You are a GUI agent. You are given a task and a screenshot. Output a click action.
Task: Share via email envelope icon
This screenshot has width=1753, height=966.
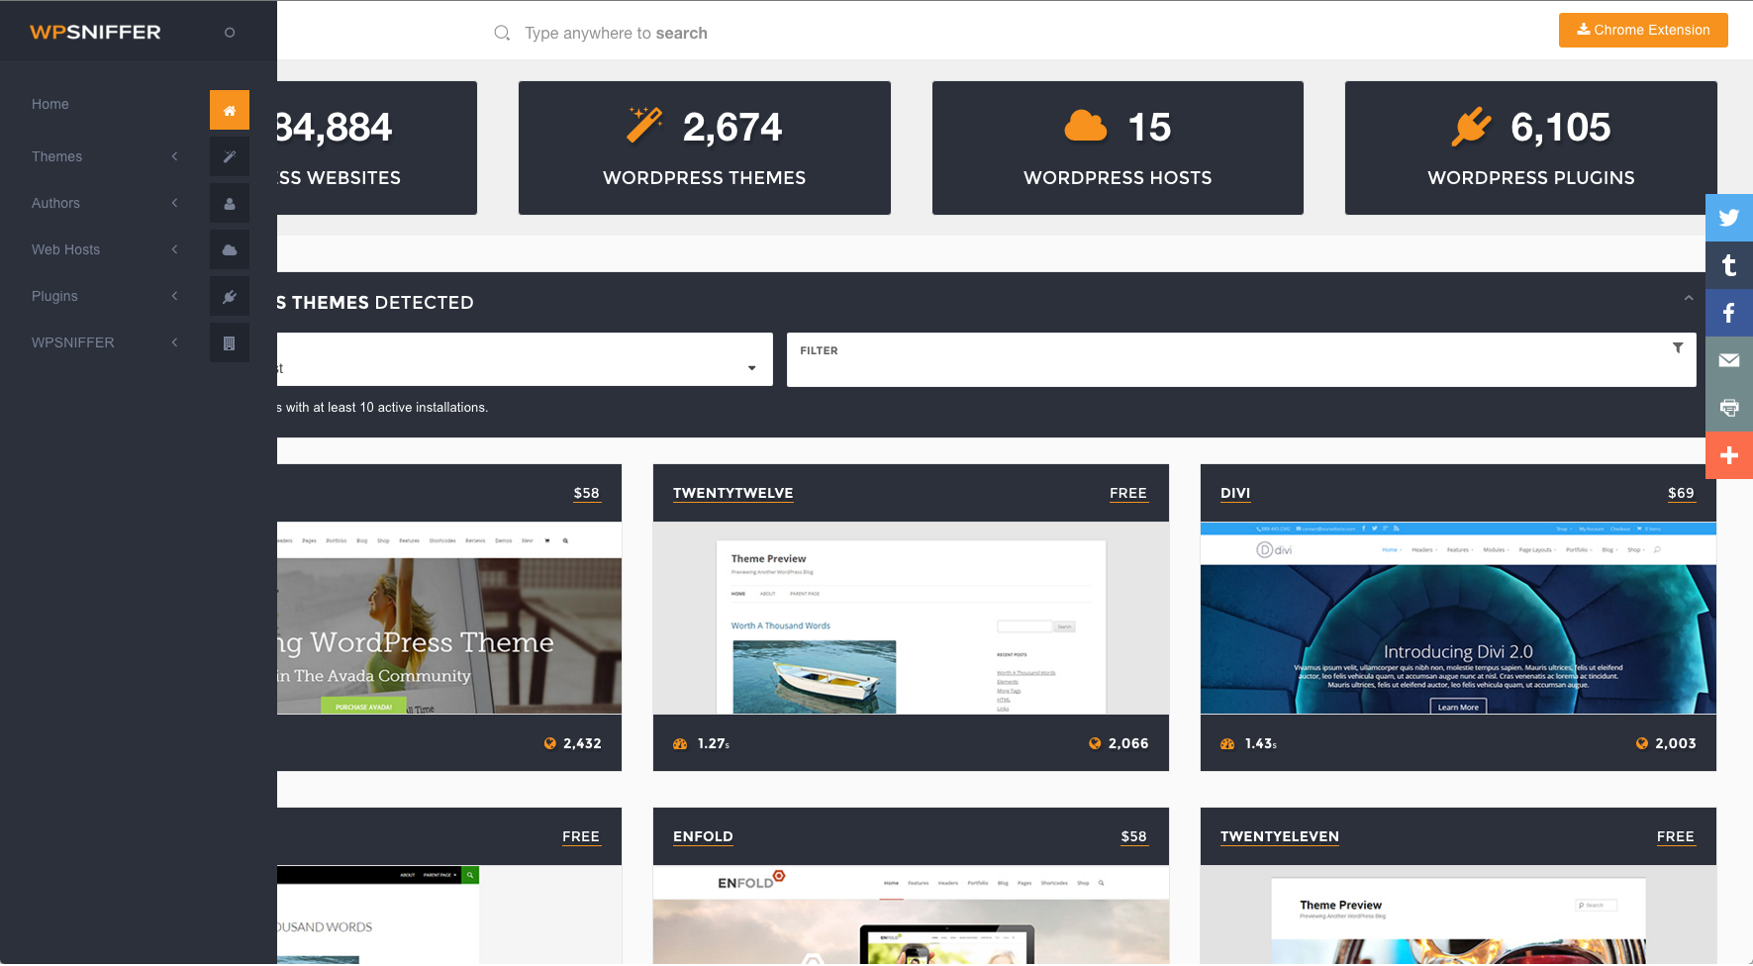pyautogui.click(x=1729, y=360)
